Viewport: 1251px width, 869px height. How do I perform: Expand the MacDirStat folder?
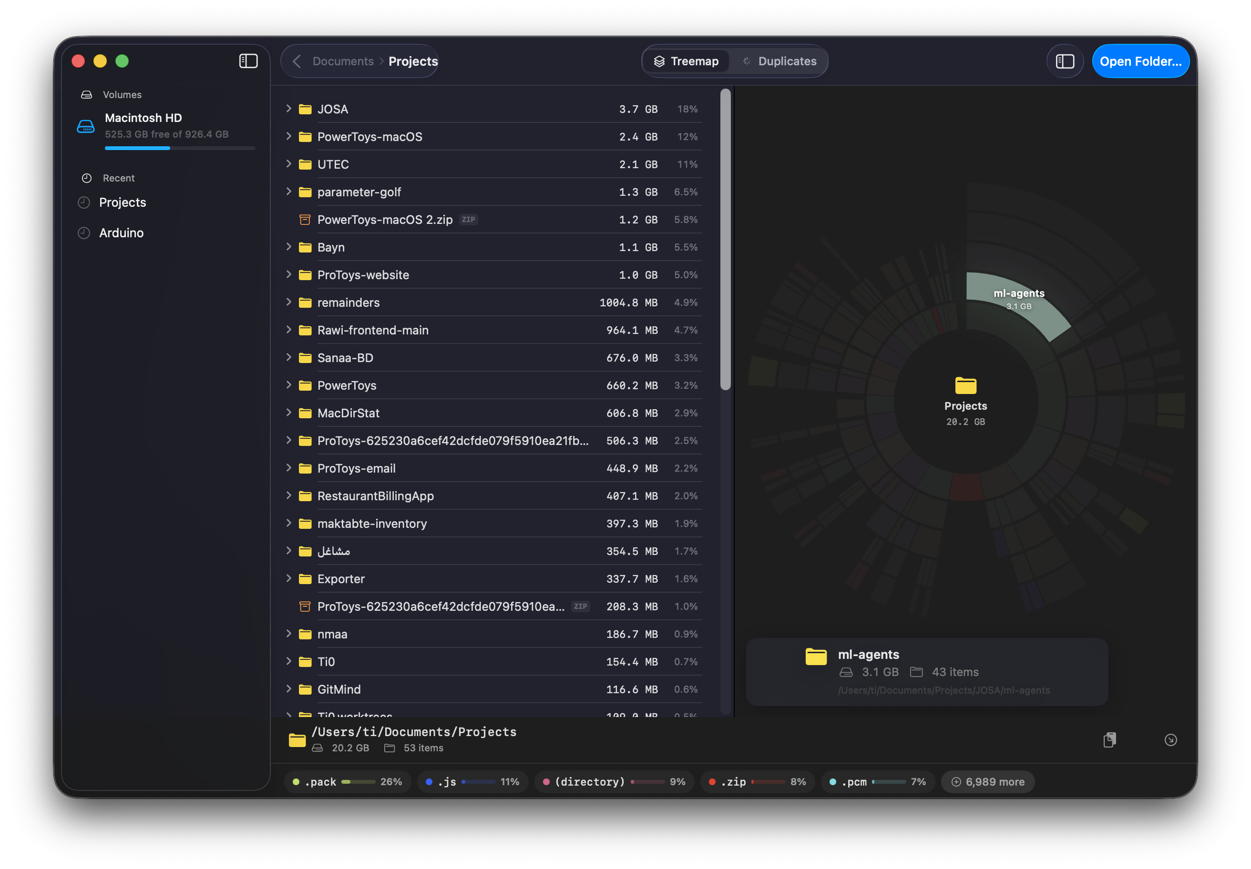click(x=289, y=413)
